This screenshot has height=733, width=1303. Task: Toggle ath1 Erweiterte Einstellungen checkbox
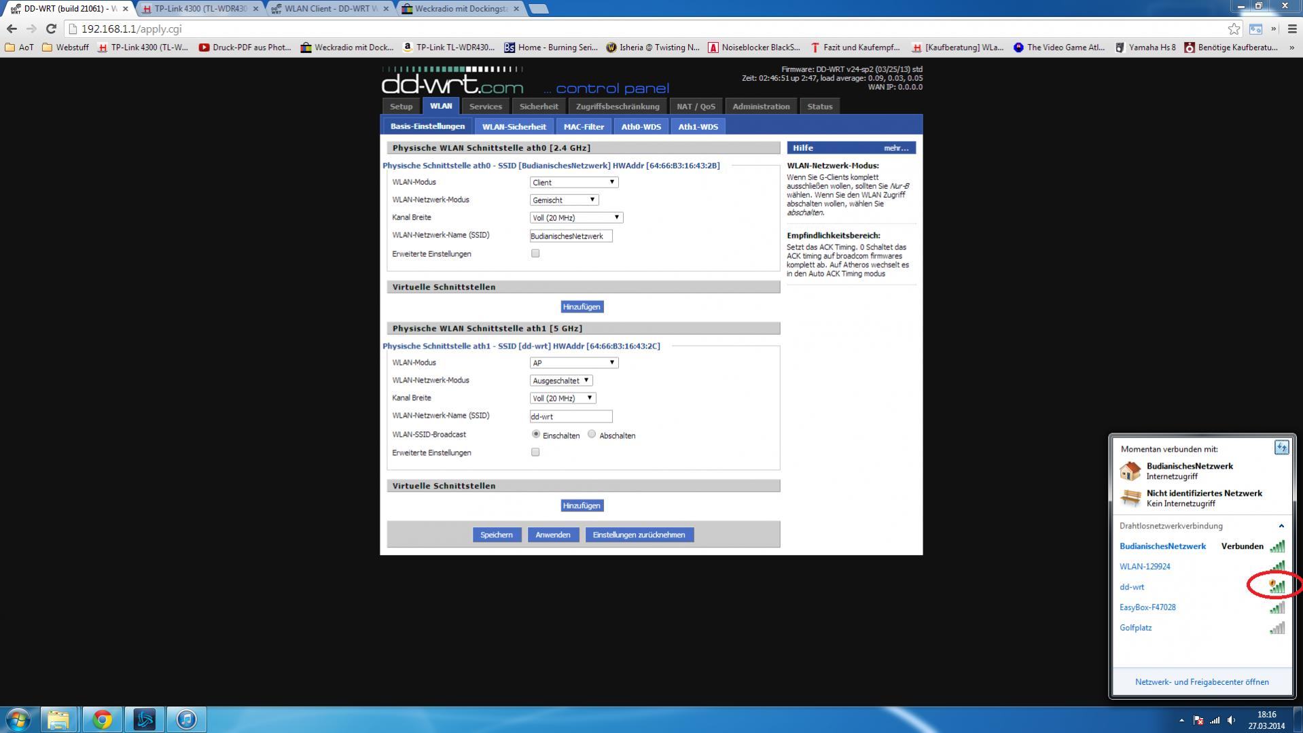coord(535,452)
